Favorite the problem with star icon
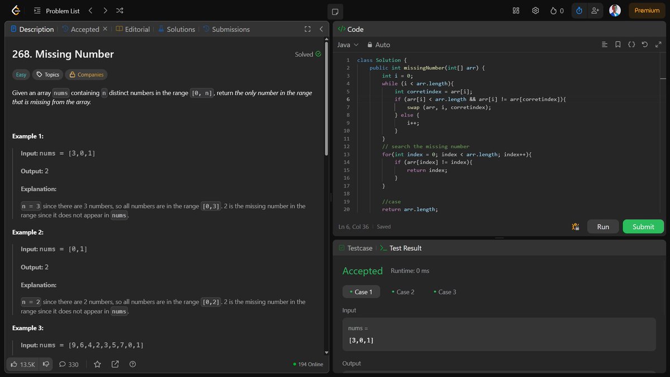The height and width of the screenshot is (377, 670). [x=97, y=364]
